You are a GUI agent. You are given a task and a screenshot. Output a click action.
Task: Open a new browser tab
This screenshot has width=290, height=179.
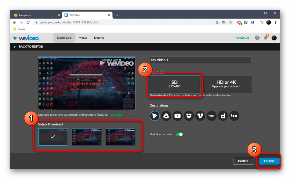pos(117,15)
